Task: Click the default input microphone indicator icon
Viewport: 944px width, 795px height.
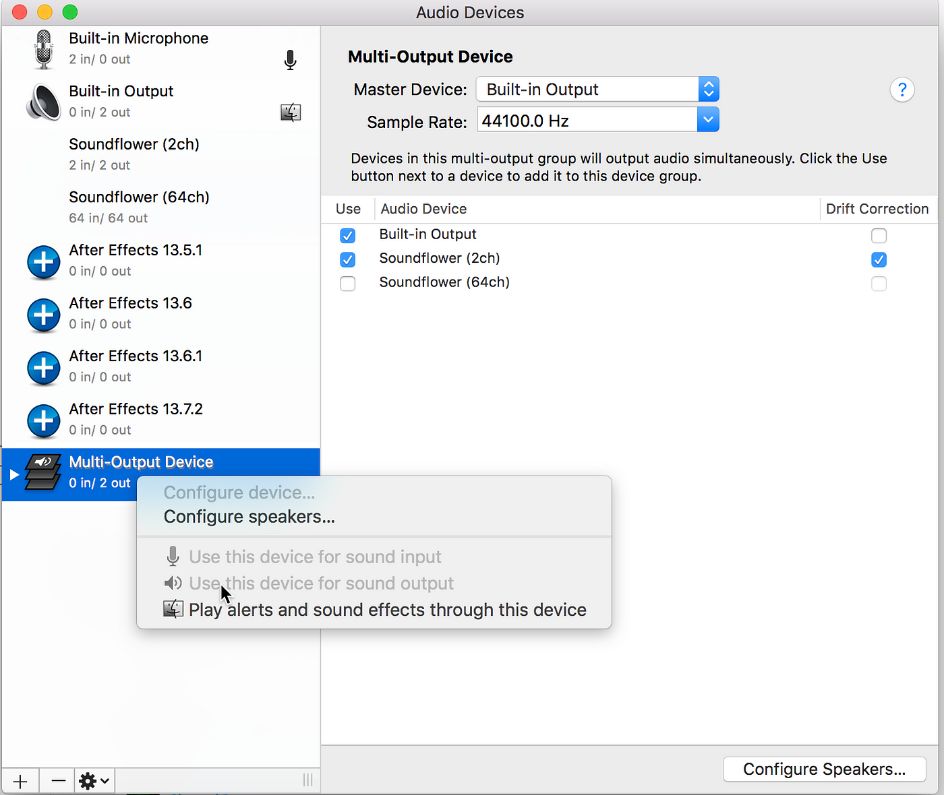Action: [x=290, y=60]
